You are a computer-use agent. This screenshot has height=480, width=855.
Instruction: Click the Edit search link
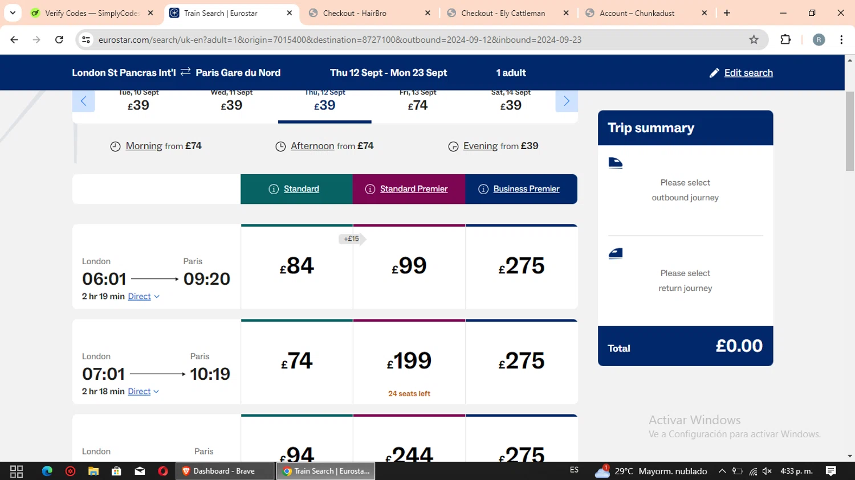[x=748, y=73]
